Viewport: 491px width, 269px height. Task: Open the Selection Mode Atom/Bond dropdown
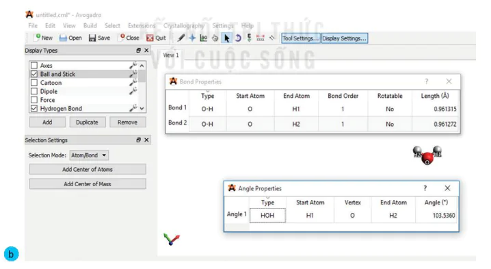point(90,155)
